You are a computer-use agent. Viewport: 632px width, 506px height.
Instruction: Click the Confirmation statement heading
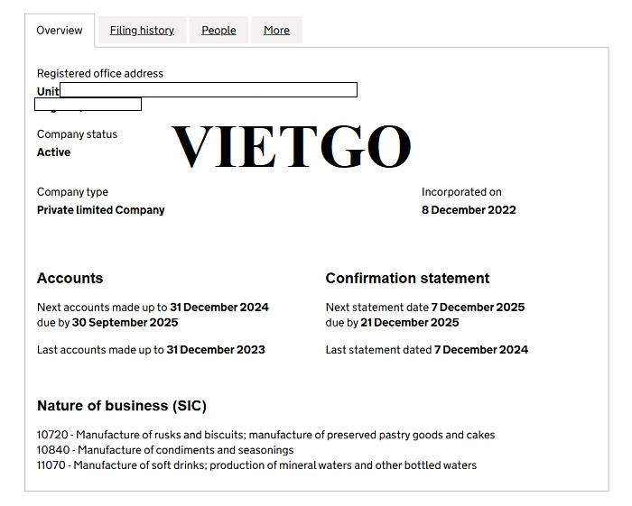[x=407, y=278]
